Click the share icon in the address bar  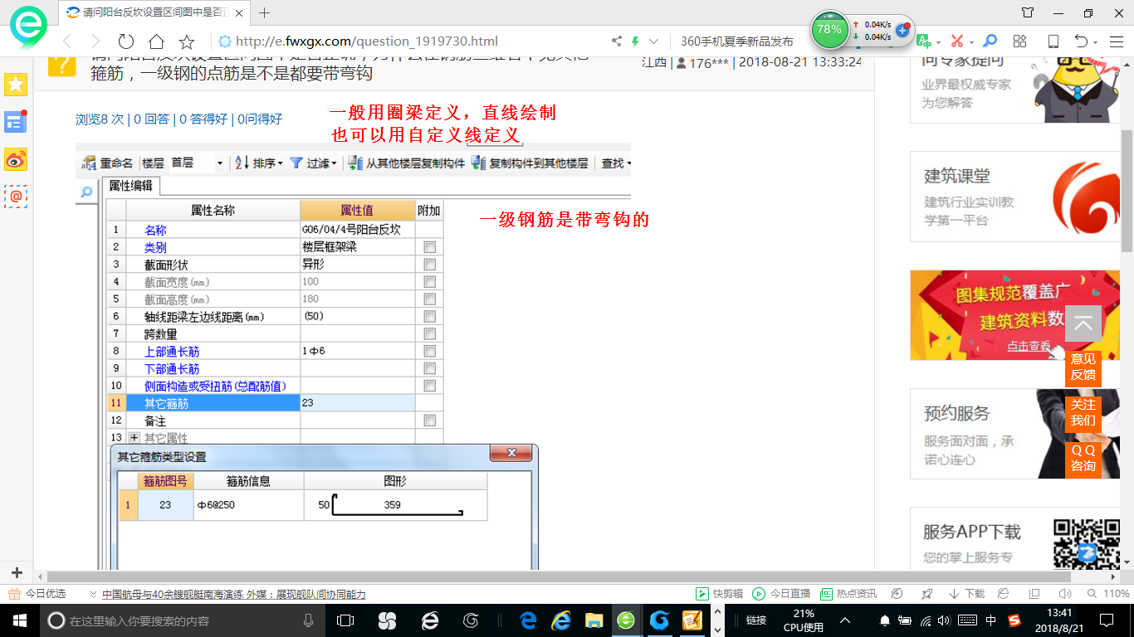coord(617,41)
